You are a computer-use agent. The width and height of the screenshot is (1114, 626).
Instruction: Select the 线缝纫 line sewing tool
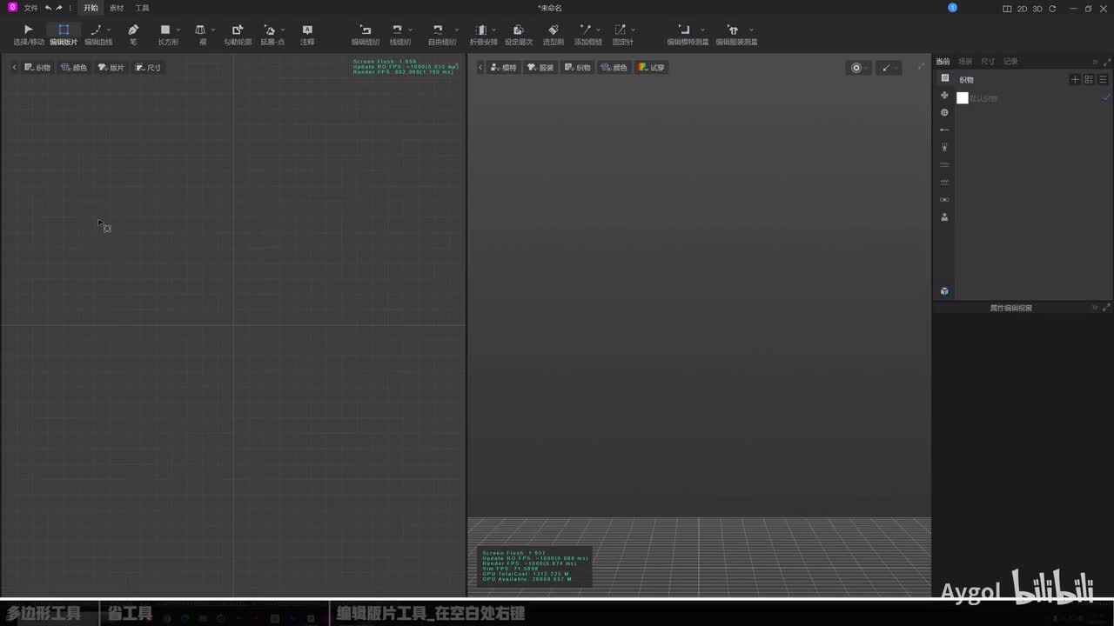click(x=399, y=35)
